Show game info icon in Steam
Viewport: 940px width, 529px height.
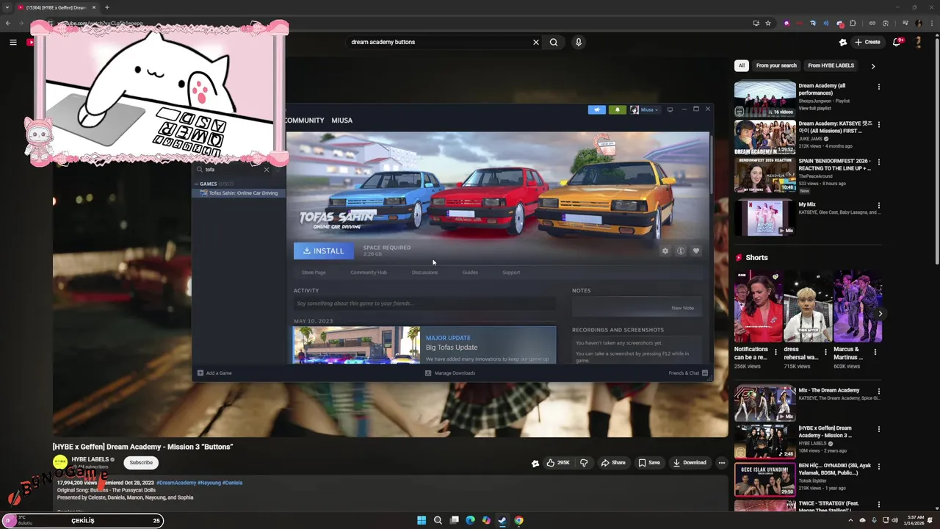pos(681,251)
